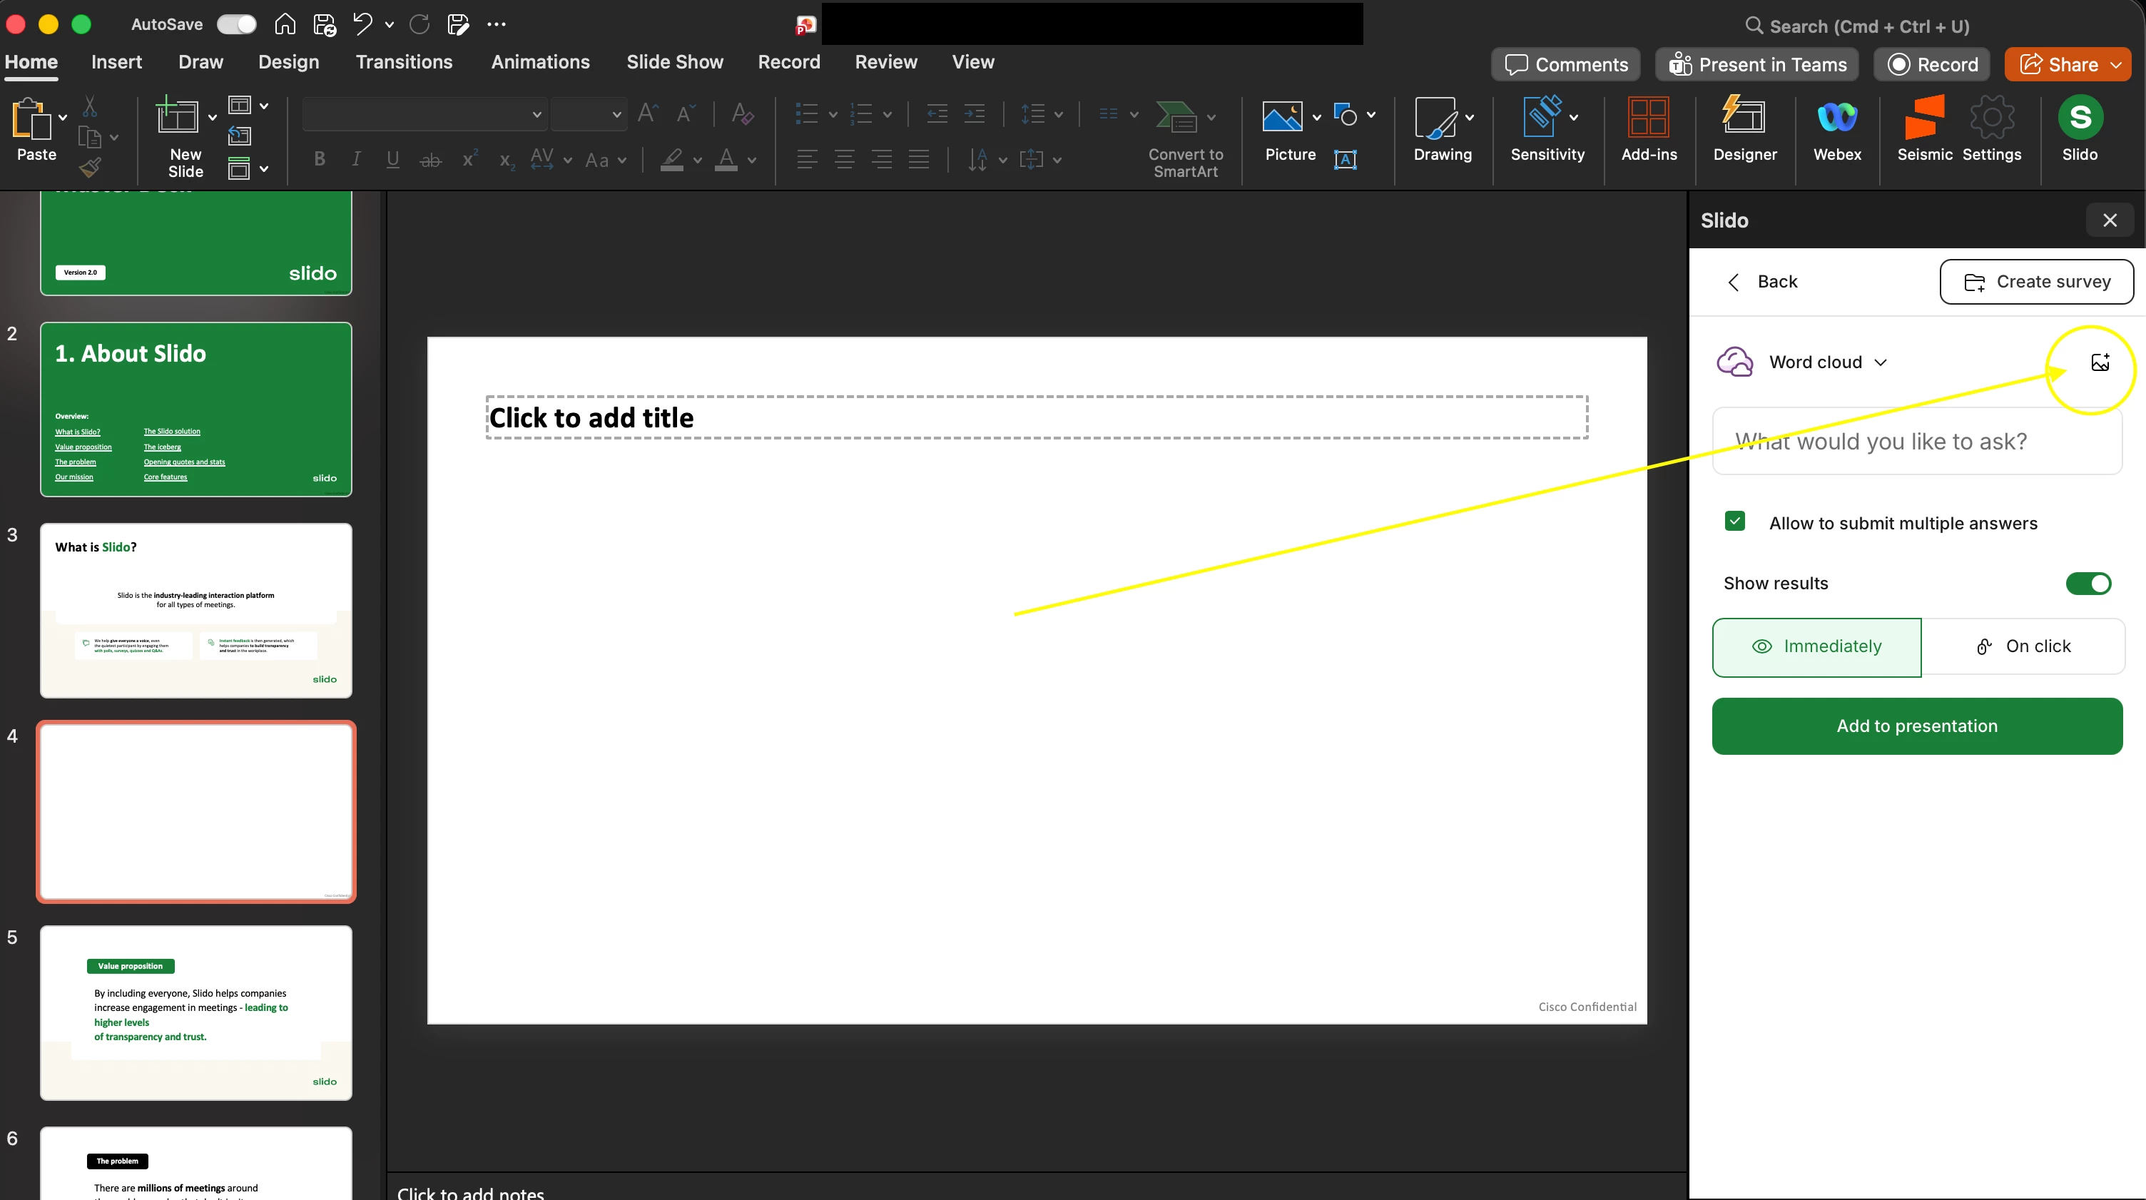This screenshot has height=1200, width=2146.
Task: Click the Add to presentation button
Action: 1916,726
